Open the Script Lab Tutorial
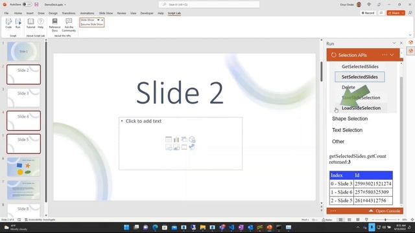The image size is (415, 233). pos(30,23)
